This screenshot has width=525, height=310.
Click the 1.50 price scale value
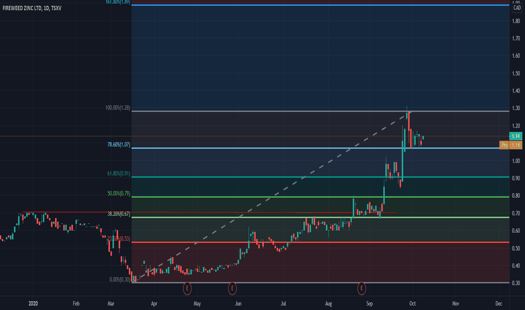click(516, 73)
